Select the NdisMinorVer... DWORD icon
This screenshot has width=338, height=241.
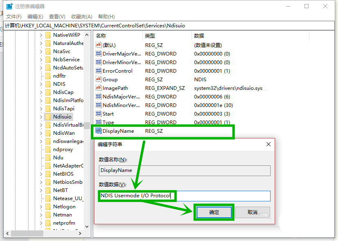pyautogui.click(x=98, y=105)
